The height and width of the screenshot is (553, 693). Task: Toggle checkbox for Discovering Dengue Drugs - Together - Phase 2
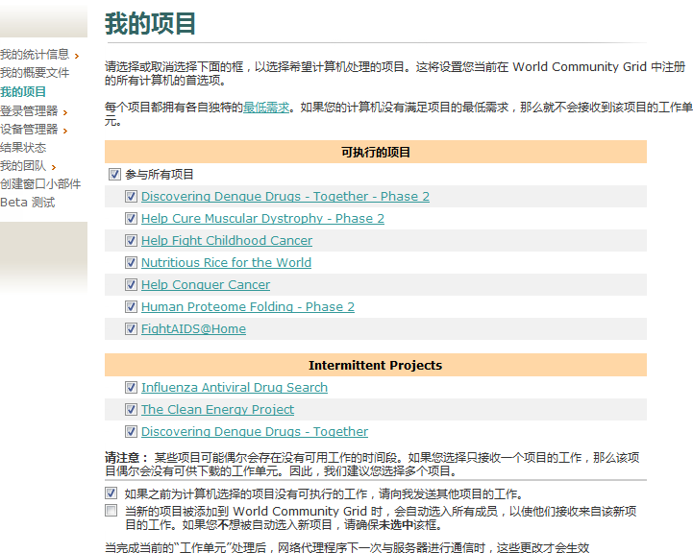coord(131,197)
